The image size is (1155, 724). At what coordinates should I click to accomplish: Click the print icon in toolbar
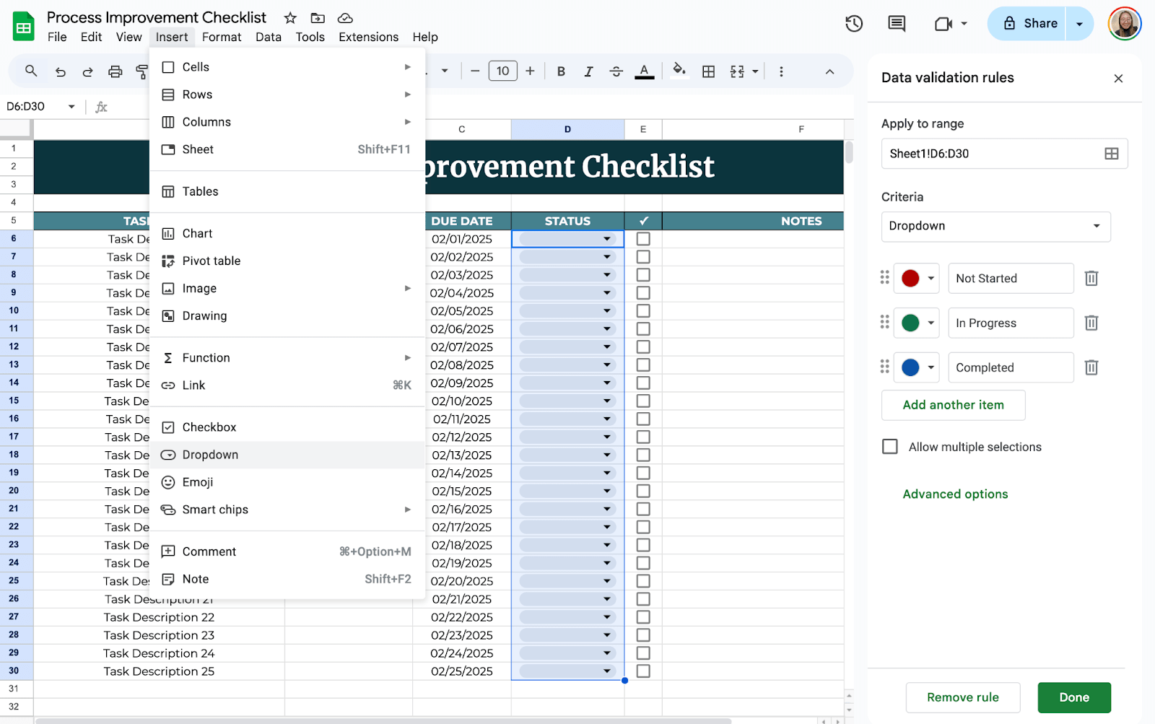coord(115,71)
